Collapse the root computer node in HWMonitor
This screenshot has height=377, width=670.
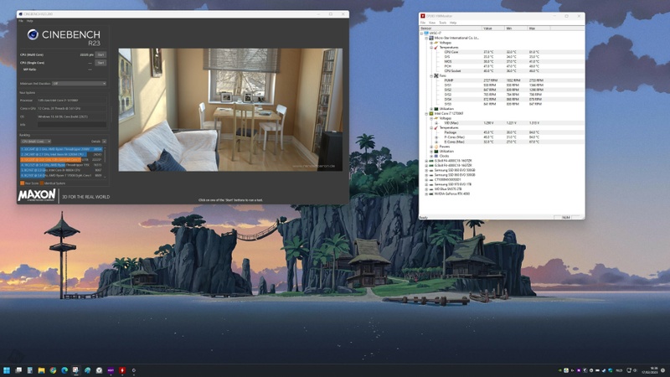pyautogui.click(x=421, y=34)
